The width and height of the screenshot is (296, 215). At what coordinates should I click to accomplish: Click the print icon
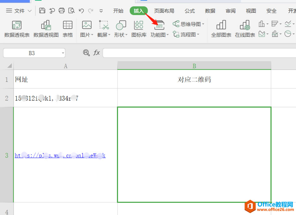[62, 10]
